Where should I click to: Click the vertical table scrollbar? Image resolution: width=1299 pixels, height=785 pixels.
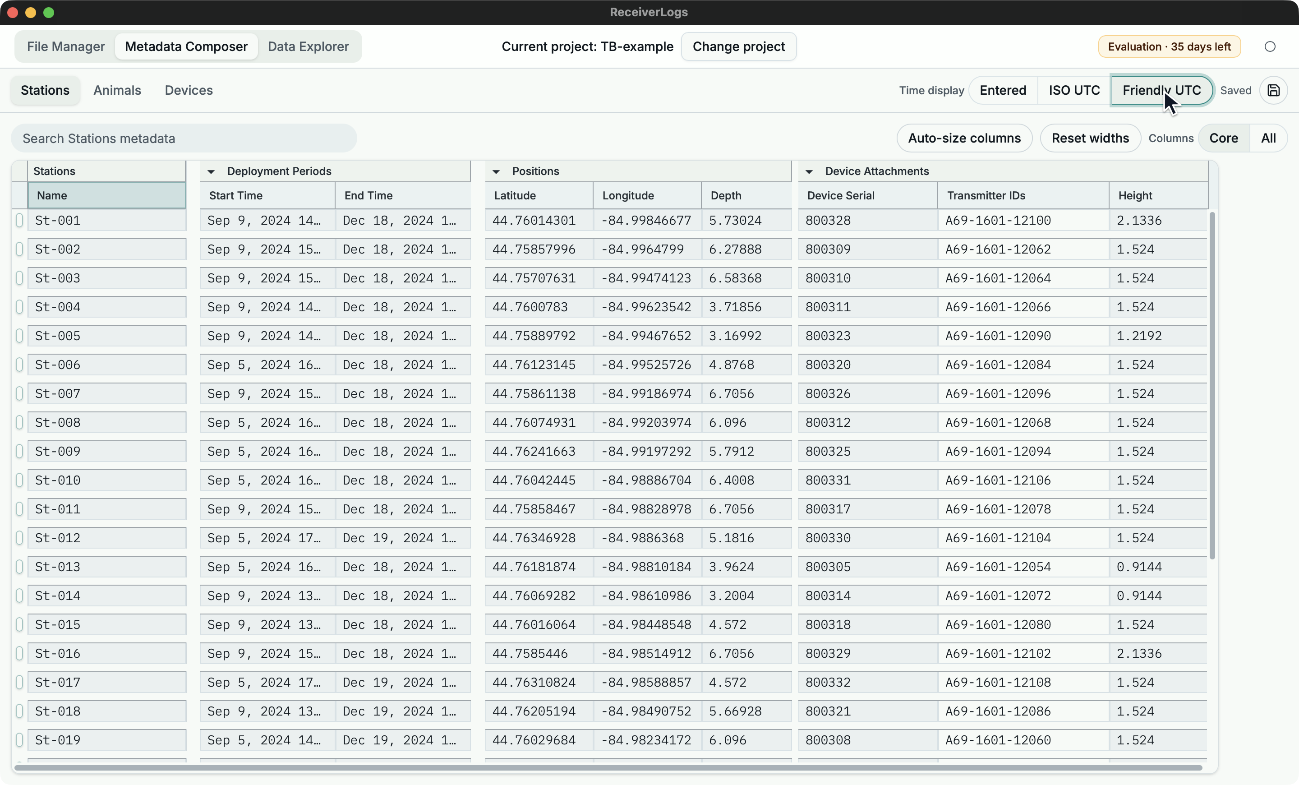[x=1212, y=385]
